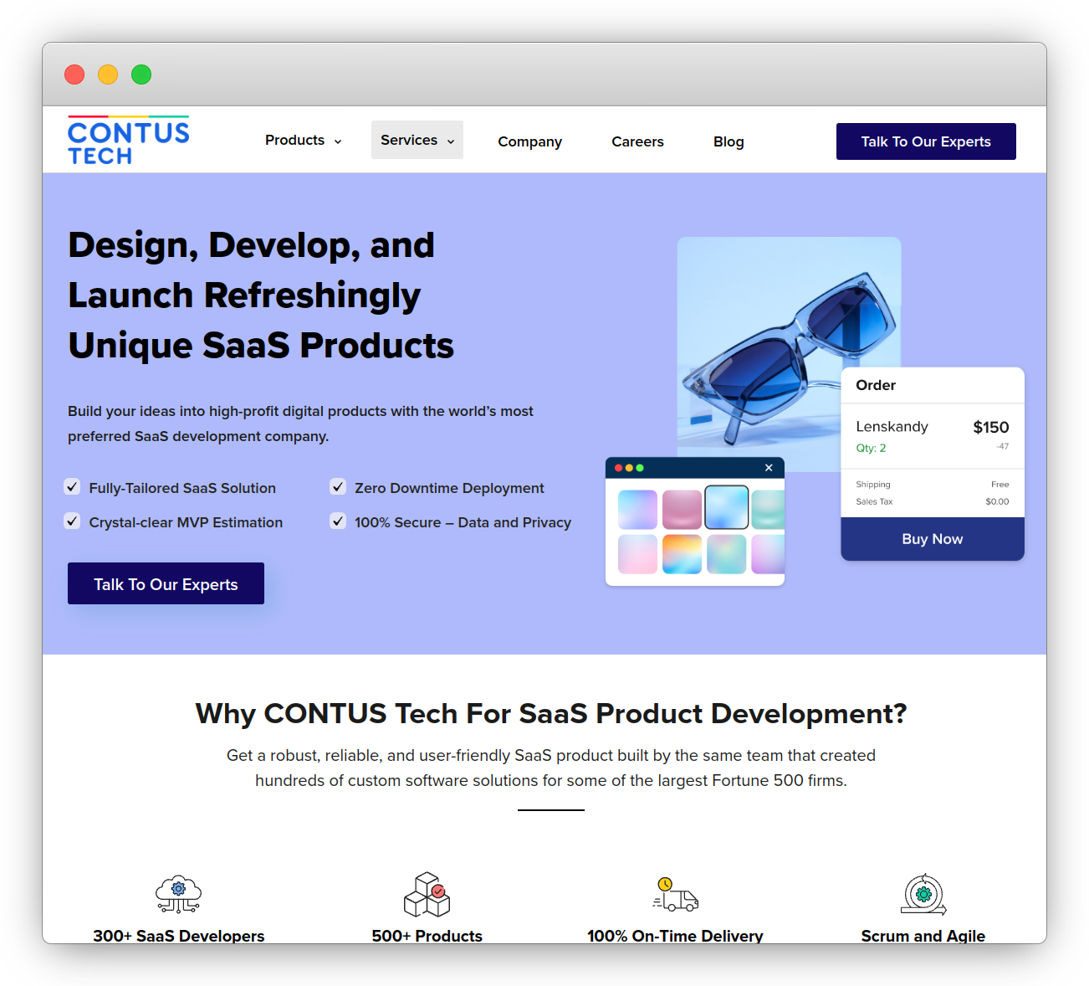
Task: Click the green traffic light in the browser titlebar
Action: coord(141,74)
